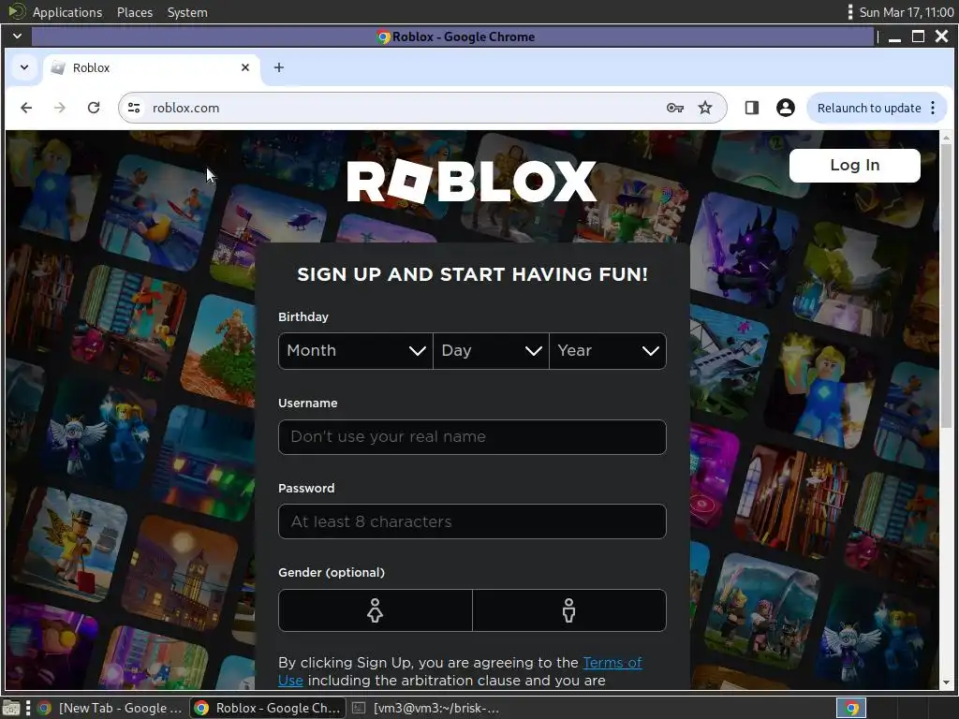
Task: Open site information icon in address bar
Action: [134, 108]
